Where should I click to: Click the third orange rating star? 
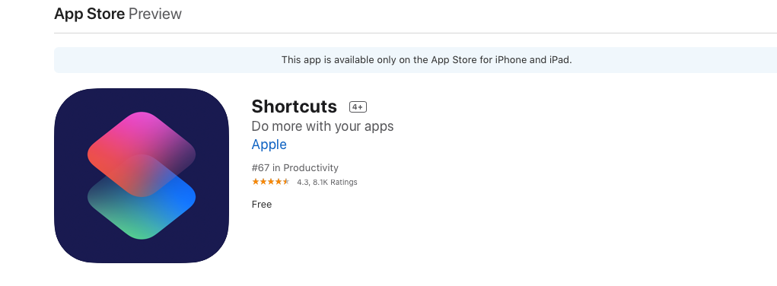pyautogui.click(x=271, y=182)
